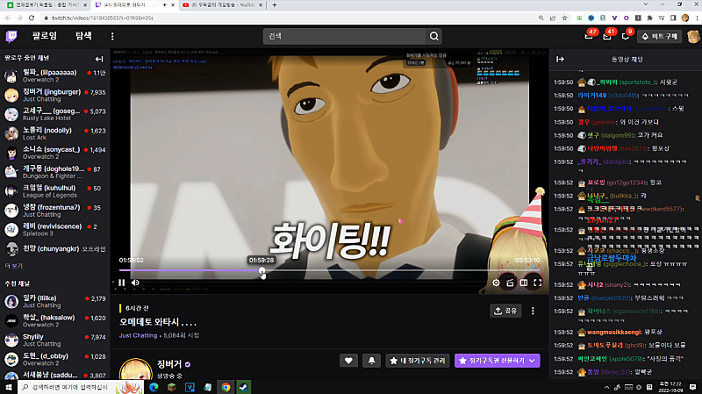Open recommended channel 도현_ (d_obby)
Viewport: 702px width, 394px height.
pos(54,359)
